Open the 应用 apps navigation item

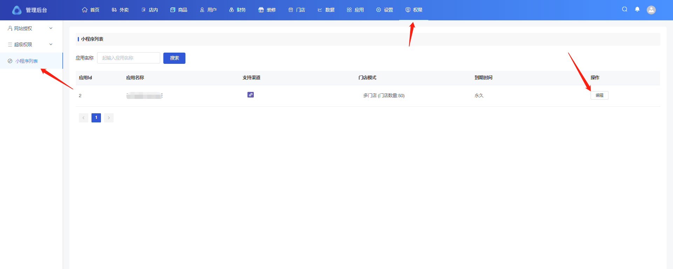coord(355,10)
